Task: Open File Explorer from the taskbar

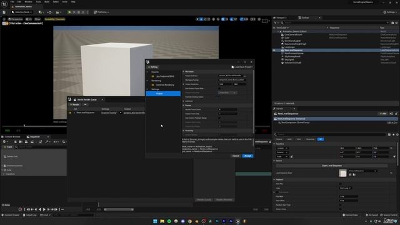Action: click(x=162, y=221)
